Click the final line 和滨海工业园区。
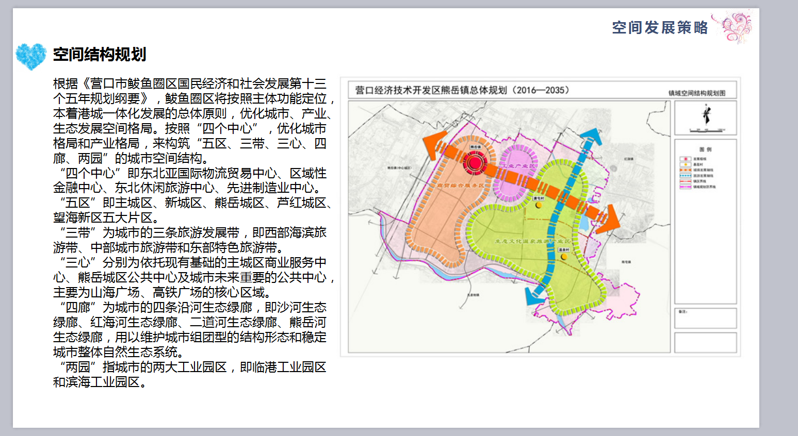798x436 pixels. click(x=100, y=382)
